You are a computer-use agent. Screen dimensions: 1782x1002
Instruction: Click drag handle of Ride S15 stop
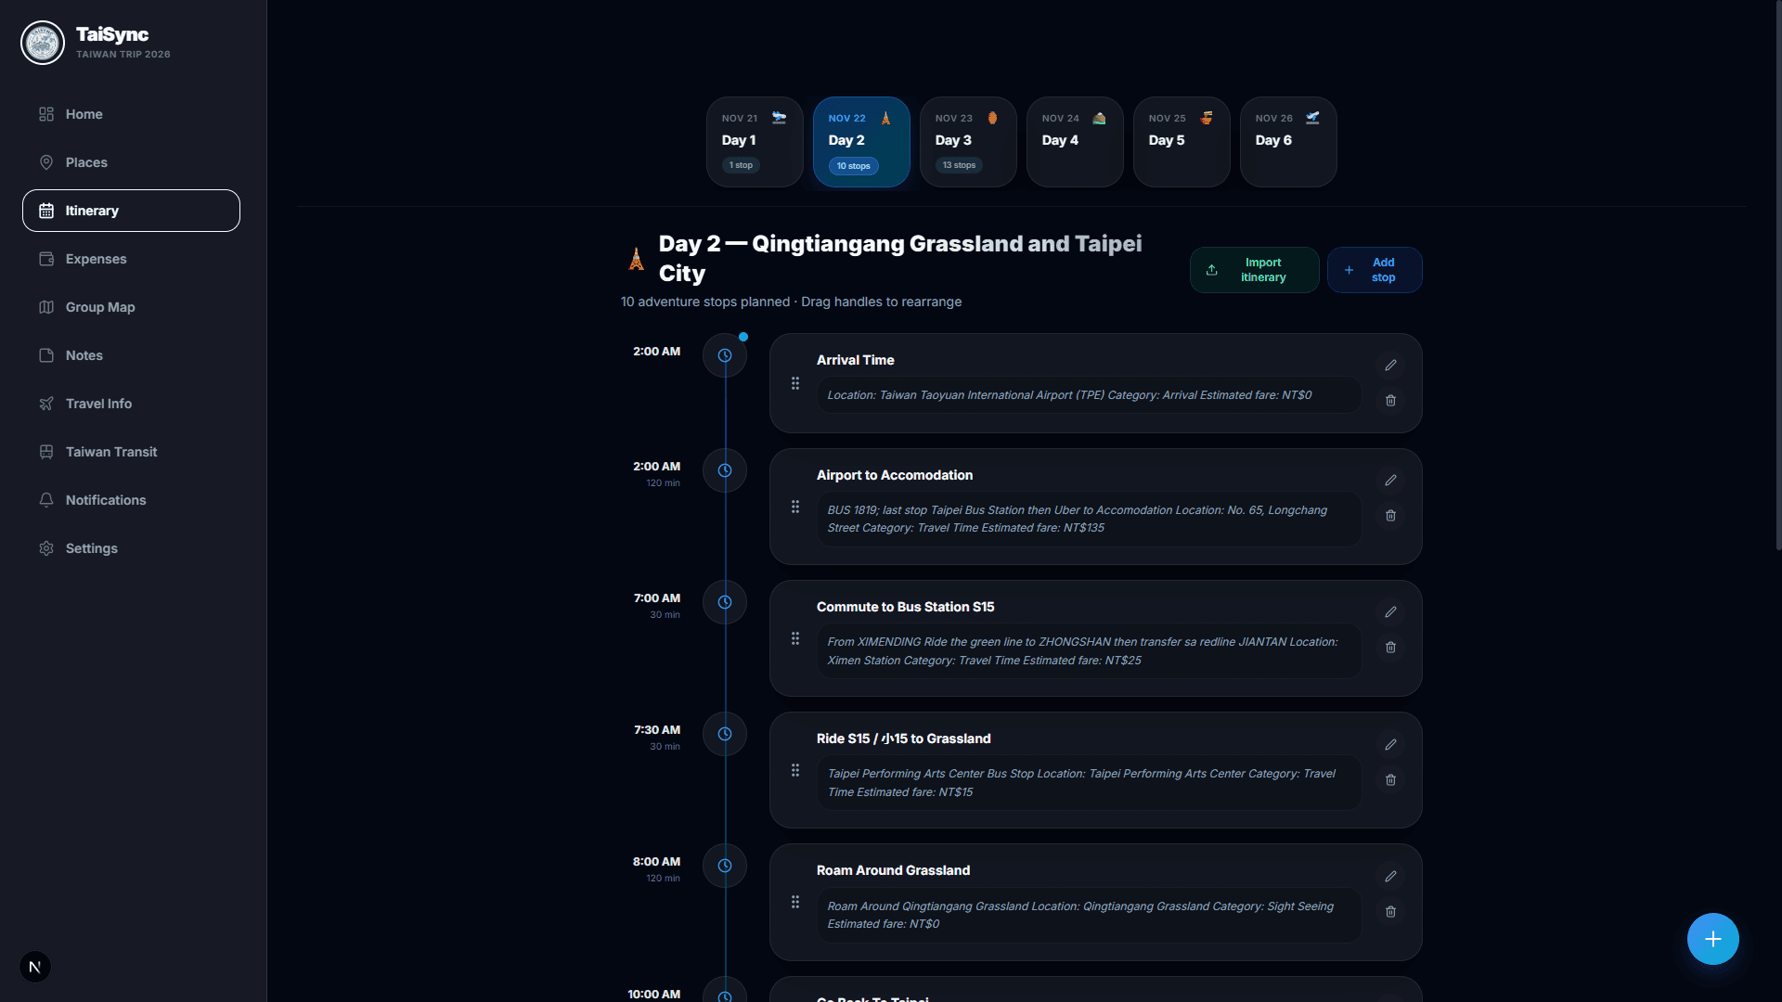pos(795,770)
